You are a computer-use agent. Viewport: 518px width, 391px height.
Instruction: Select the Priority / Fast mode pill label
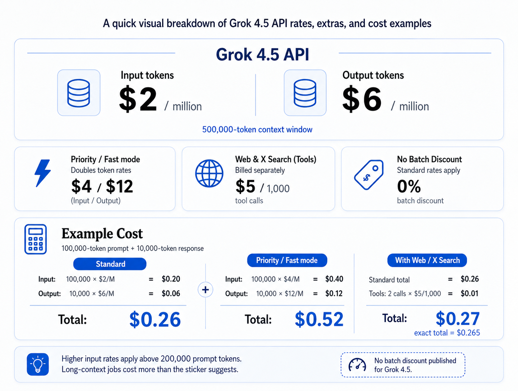click(287, 260)
